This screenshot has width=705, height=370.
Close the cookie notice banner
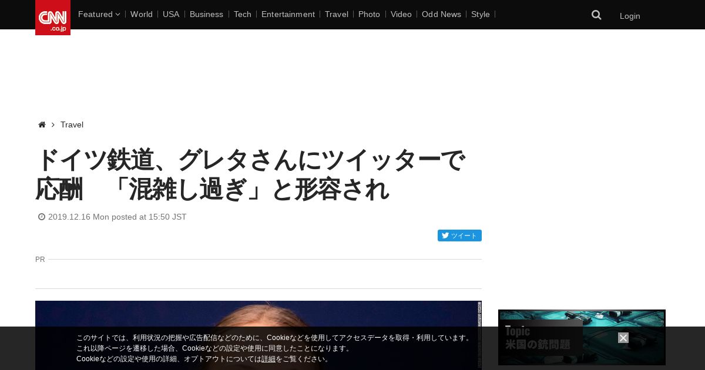click(623, 338)
